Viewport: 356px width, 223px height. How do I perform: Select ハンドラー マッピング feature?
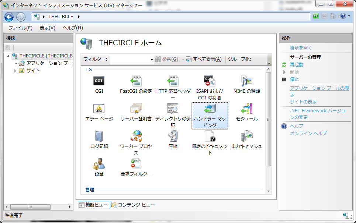(x=210, y=116)
